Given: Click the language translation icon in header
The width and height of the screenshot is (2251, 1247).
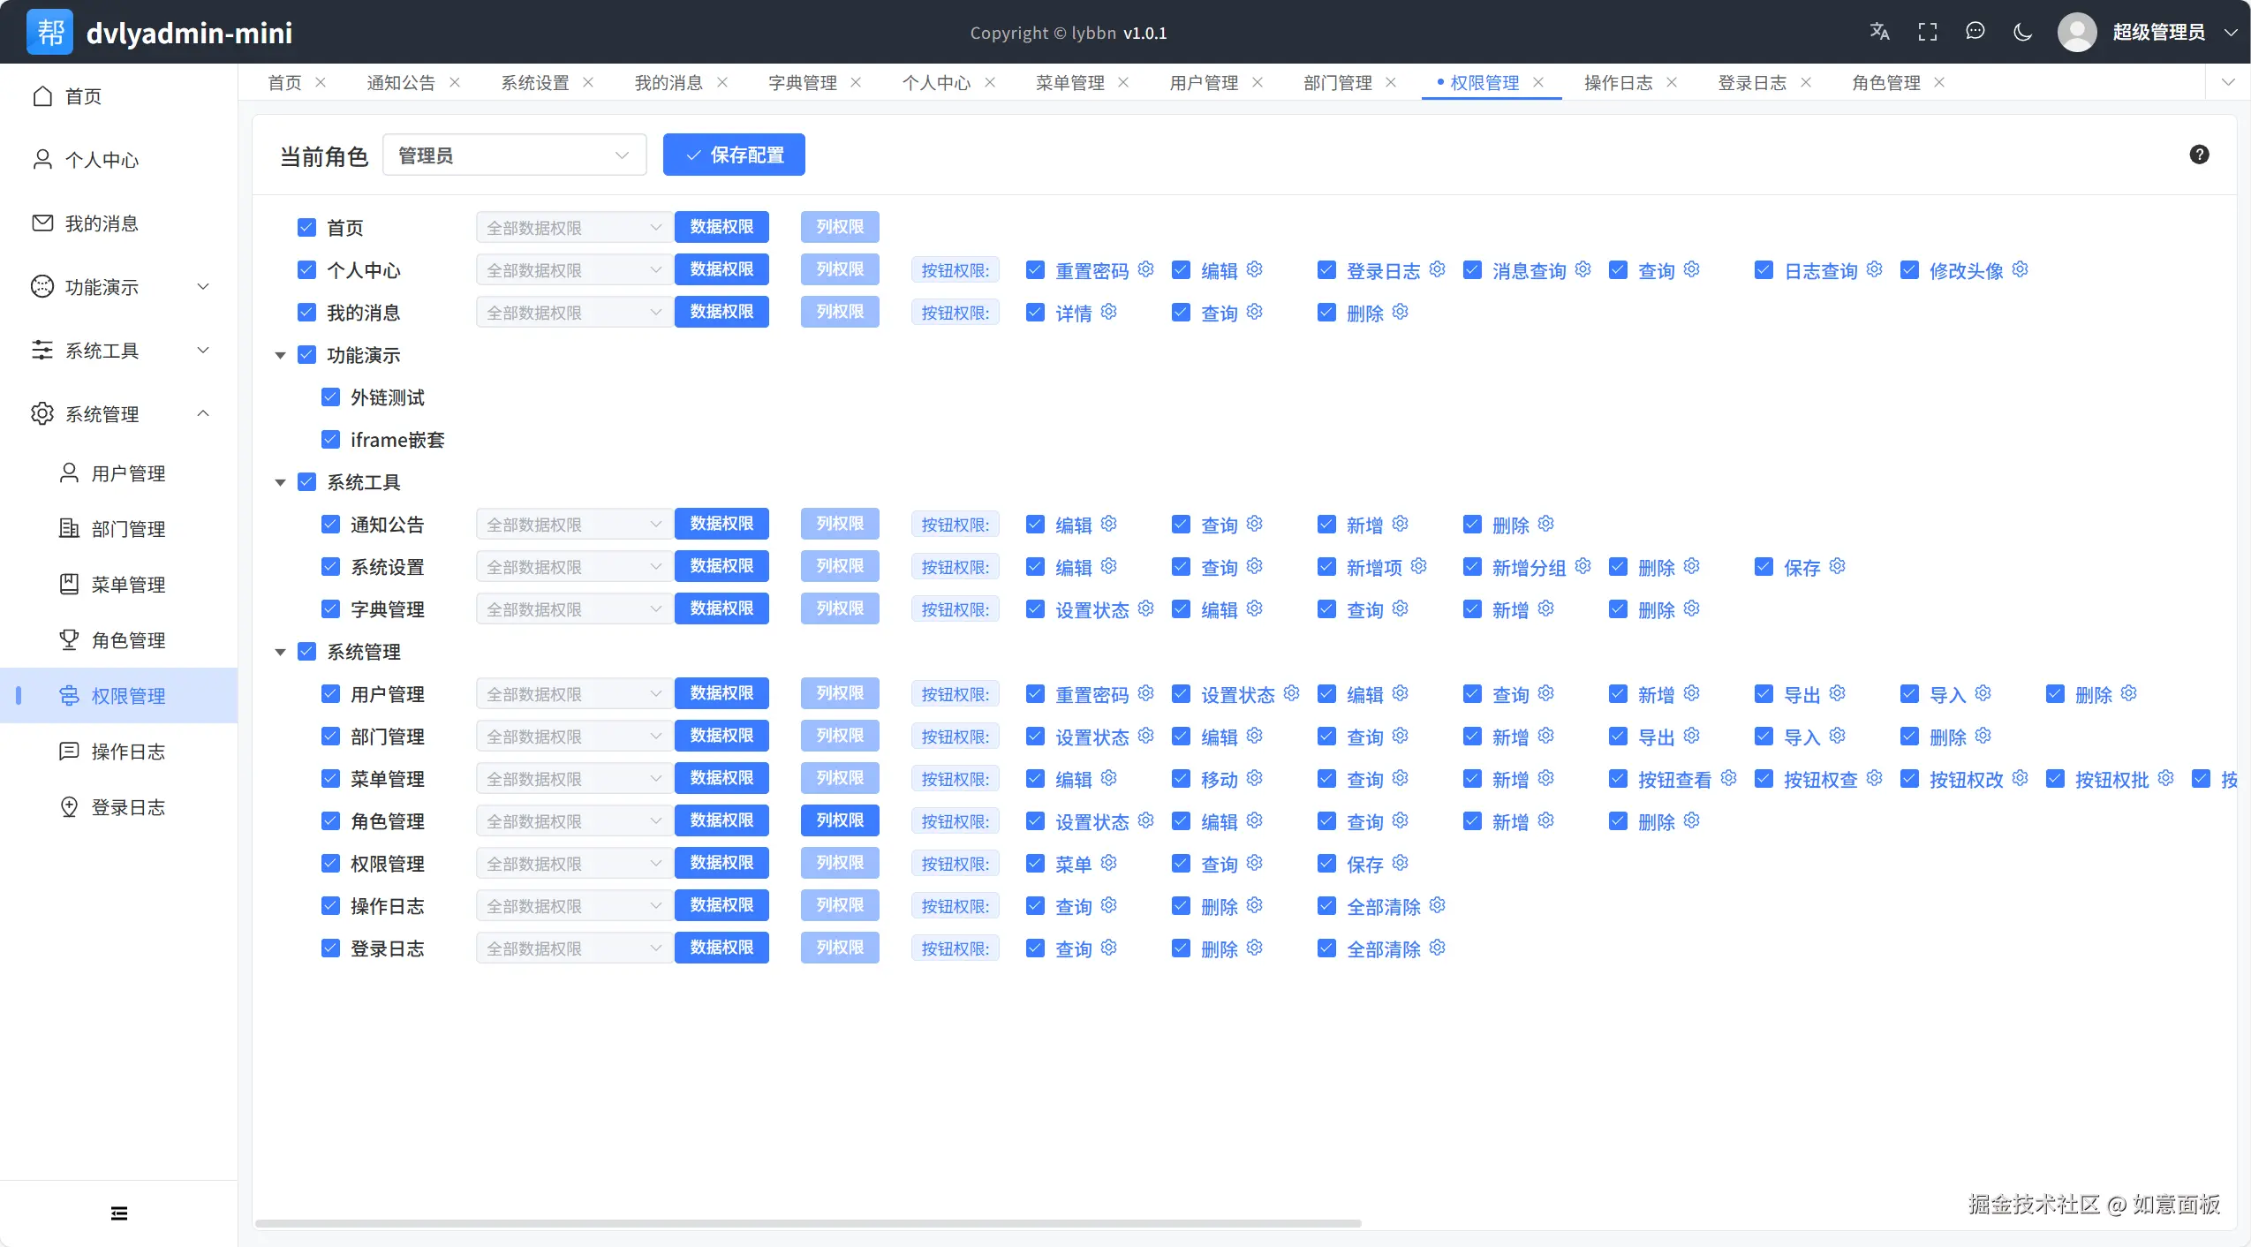Looking at the screenshot, I should click(x=1879, y=32).
